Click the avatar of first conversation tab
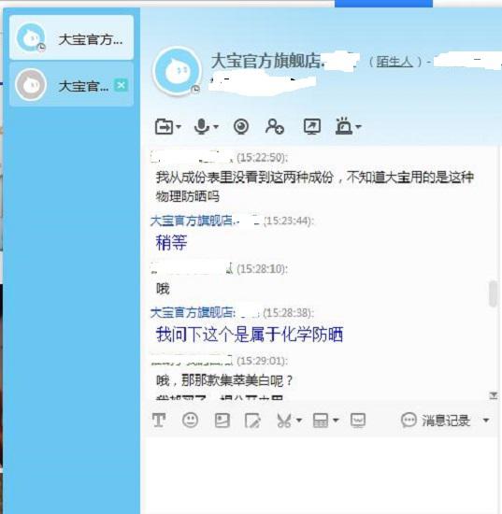 click(31, 37)
